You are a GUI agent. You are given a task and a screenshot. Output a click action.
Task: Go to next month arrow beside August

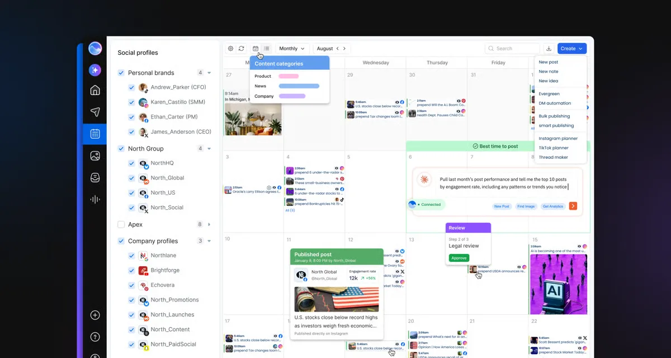(x=344, y=49)
